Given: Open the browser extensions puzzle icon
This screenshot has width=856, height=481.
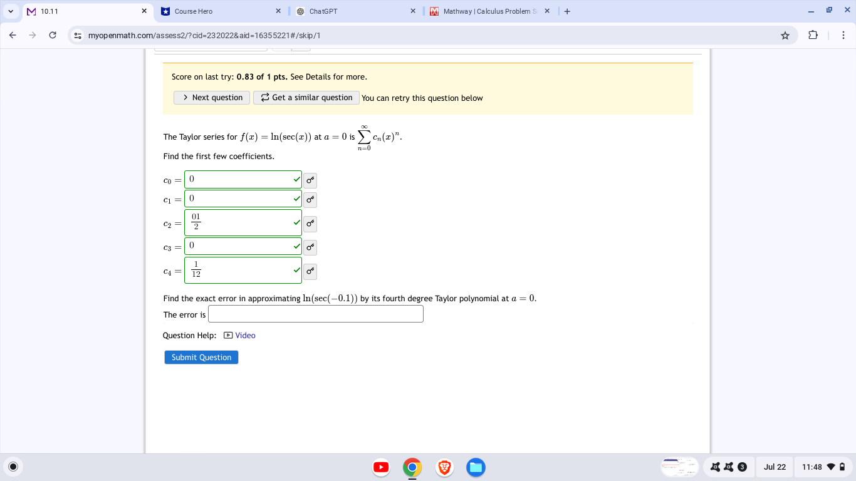Looking at the screenshot, I should pos(813,36).
